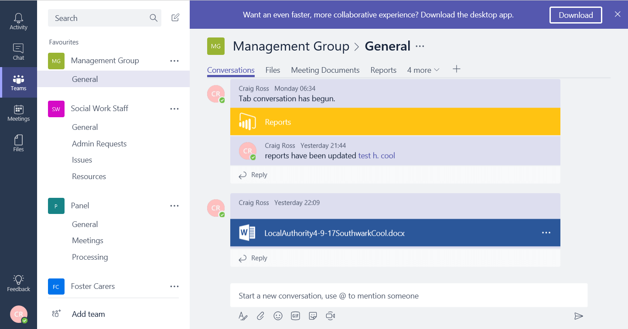The height and width of the screenshot is (329, 628).
Task: Open Panel team more options ellipsis
Action: [174, 206]
